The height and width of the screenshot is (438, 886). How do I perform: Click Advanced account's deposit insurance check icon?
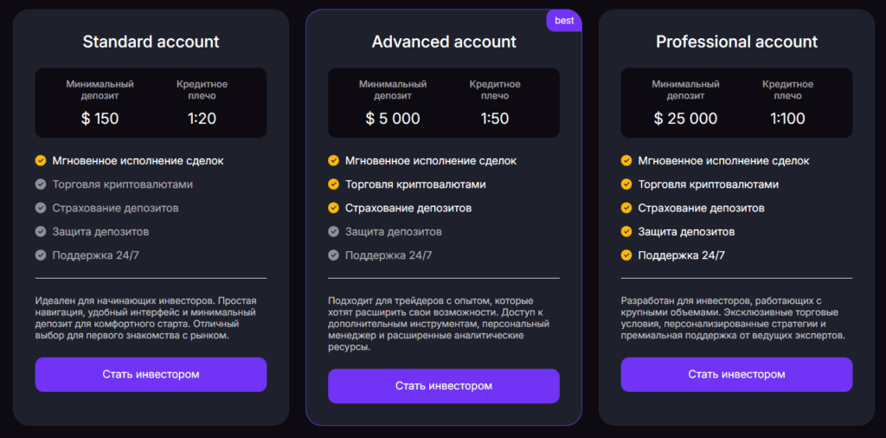click(333, 208)
